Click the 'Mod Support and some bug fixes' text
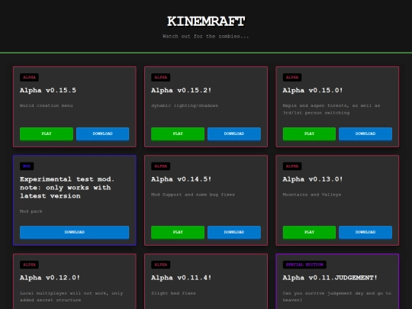The width and height of the screenshot is (412, 309). click(x=193, y=195)
